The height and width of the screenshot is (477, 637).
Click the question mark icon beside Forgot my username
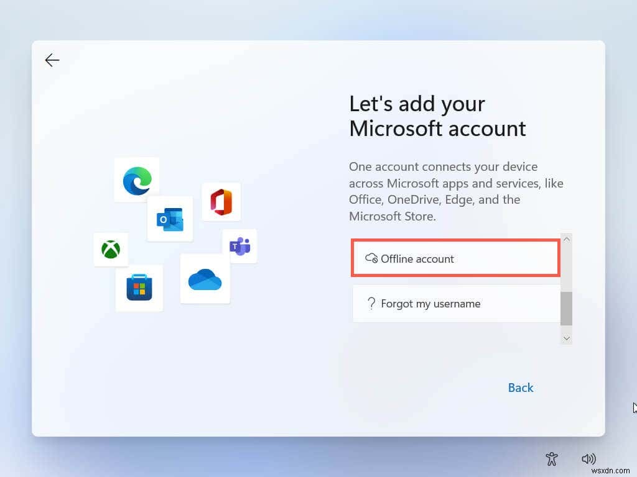click(x=371, y=303)
